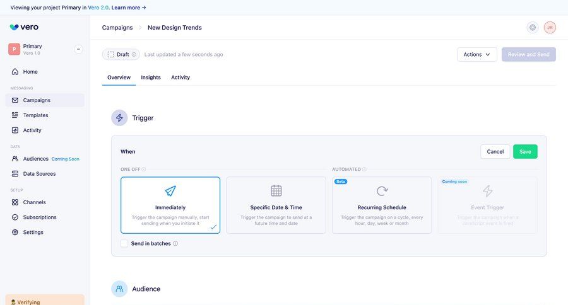Click the help lifebuoy icon
The width and height of the screenshot is (568, 305).
click(533, 28)
